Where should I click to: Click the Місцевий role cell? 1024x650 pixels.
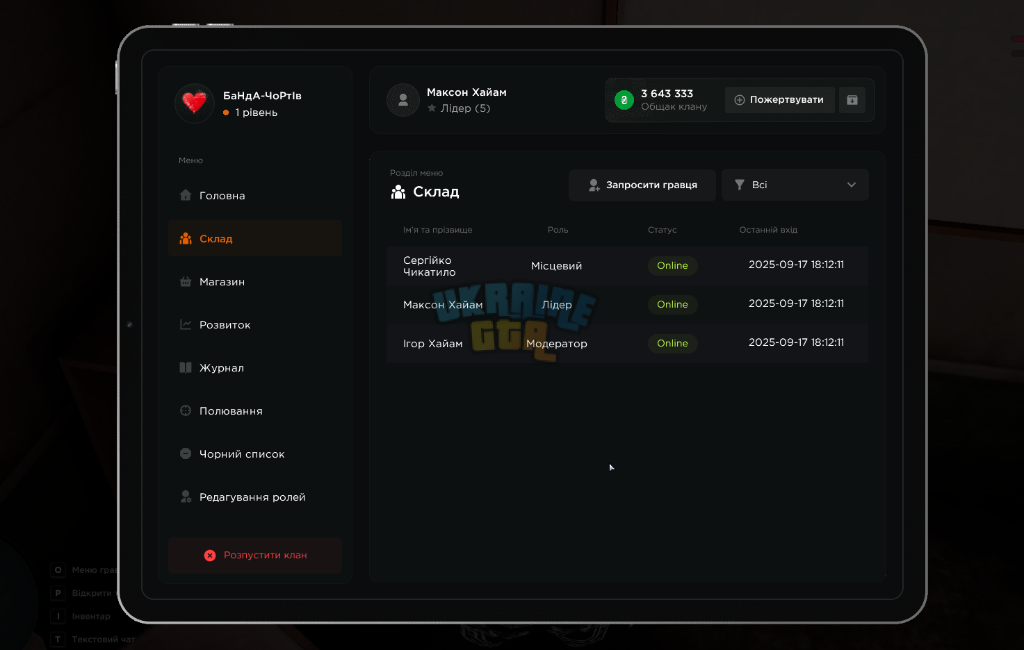[x=557, y=266]
